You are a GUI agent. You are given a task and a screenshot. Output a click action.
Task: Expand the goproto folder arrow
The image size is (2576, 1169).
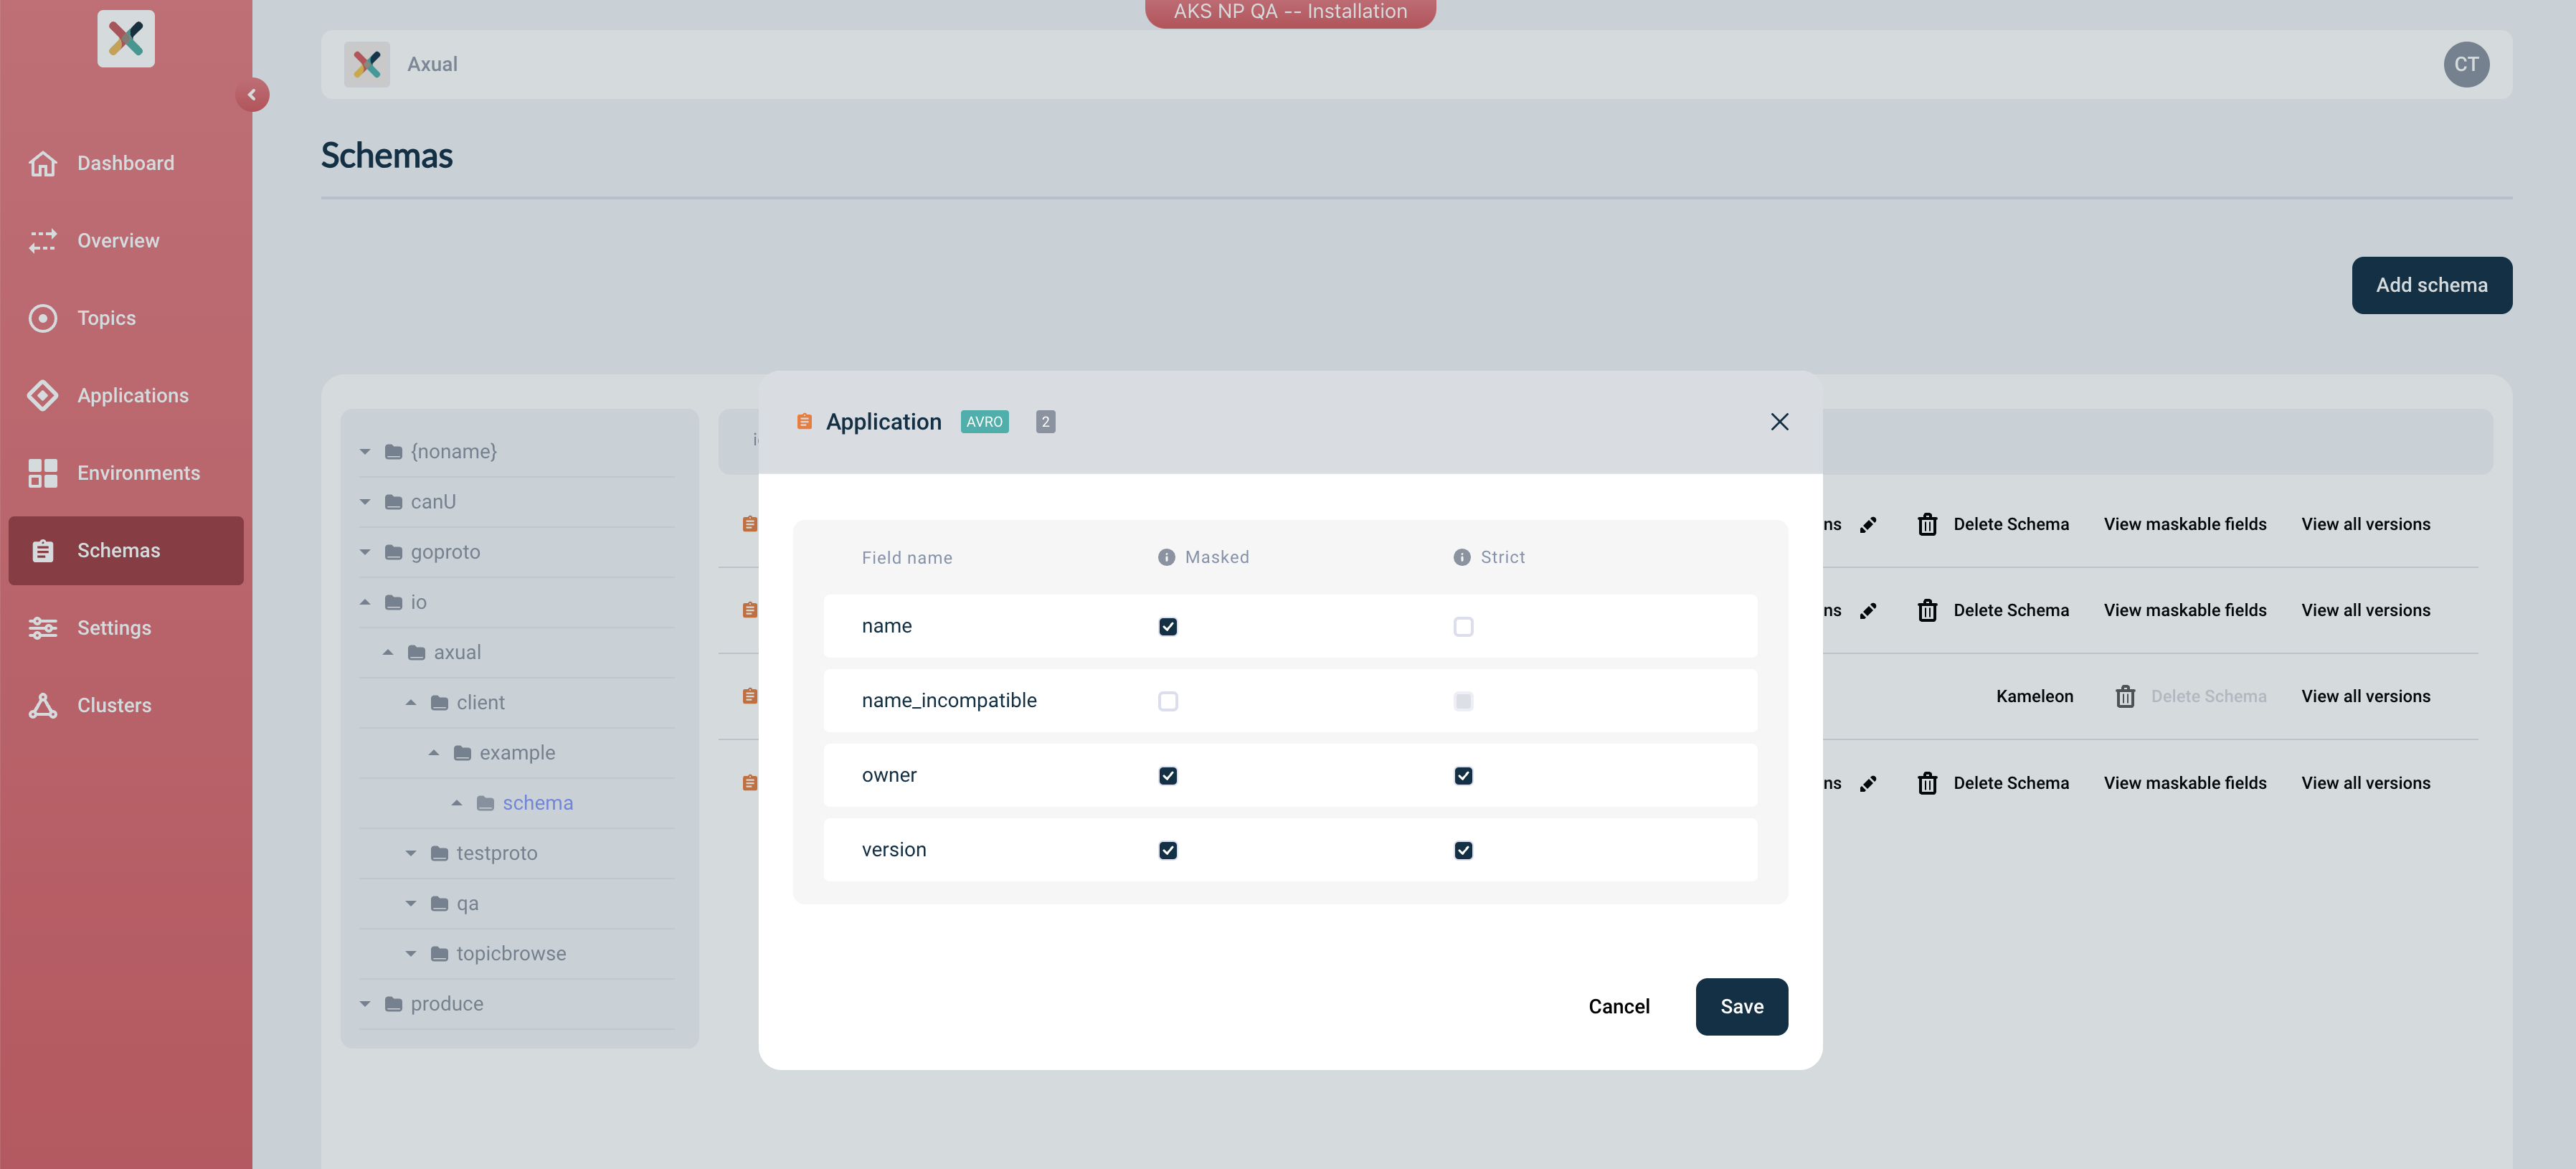(x=365, y=552)
